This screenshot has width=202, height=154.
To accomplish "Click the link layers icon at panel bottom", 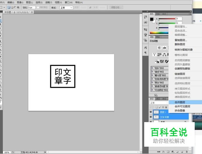I will click(x=159, y=152).
